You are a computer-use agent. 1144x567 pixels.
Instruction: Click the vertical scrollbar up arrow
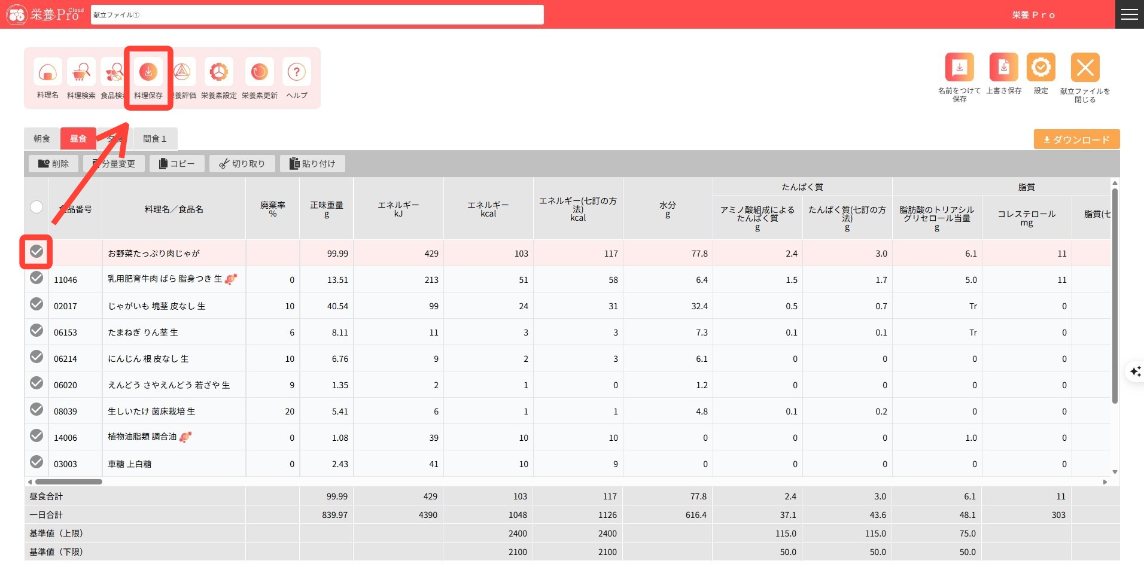point(1115,182)
